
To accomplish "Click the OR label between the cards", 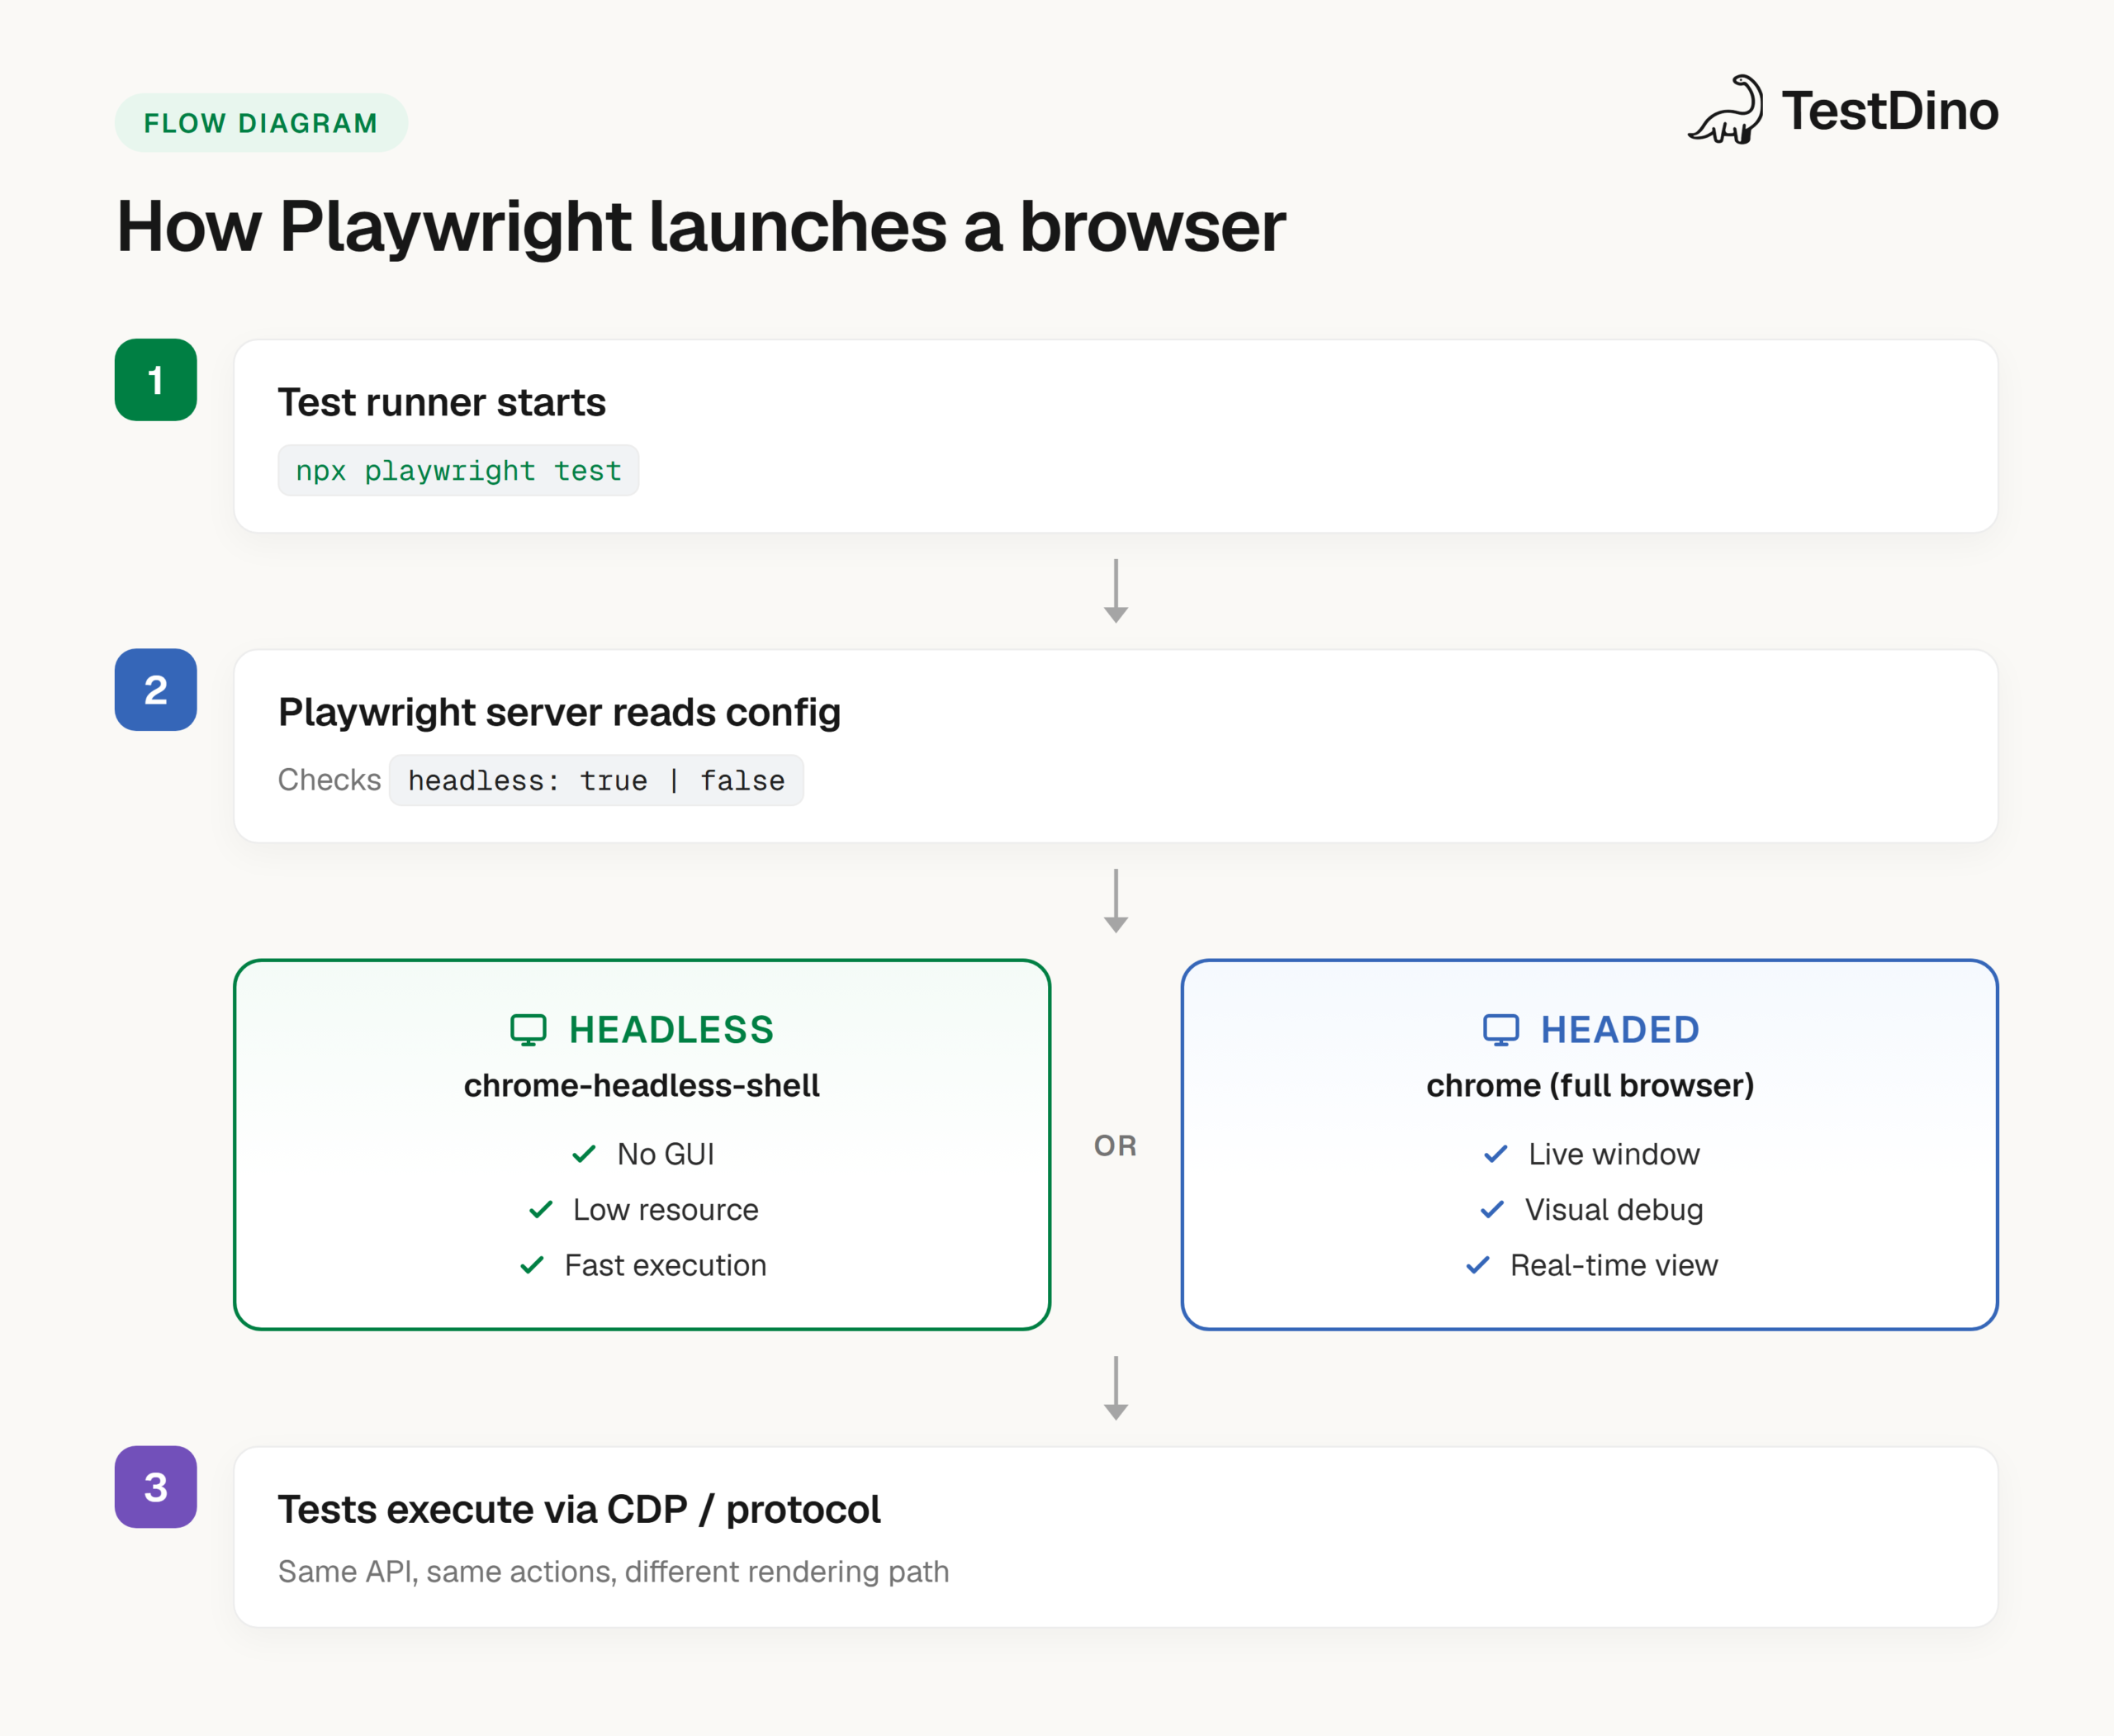I will (x=1115, y=1146).
